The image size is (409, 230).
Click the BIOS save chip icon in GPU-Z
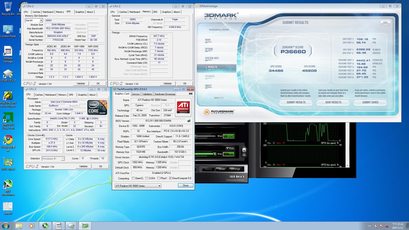[x=189, y=121]
